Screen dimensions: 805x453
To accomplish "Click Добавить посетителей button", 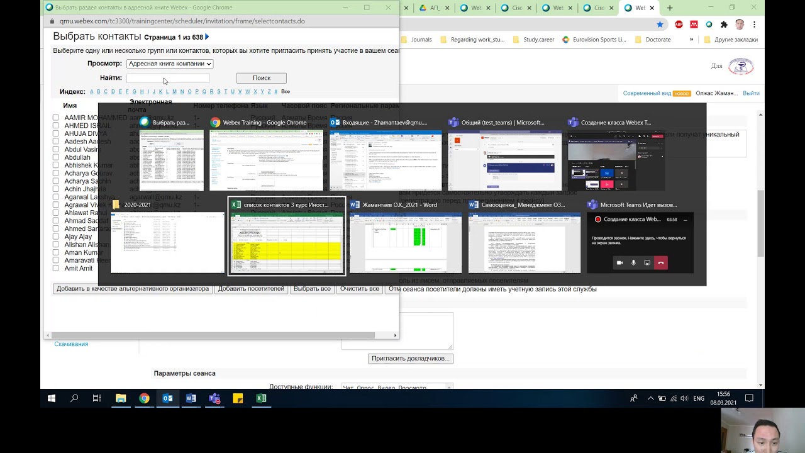I will click(x=251, y=289).
